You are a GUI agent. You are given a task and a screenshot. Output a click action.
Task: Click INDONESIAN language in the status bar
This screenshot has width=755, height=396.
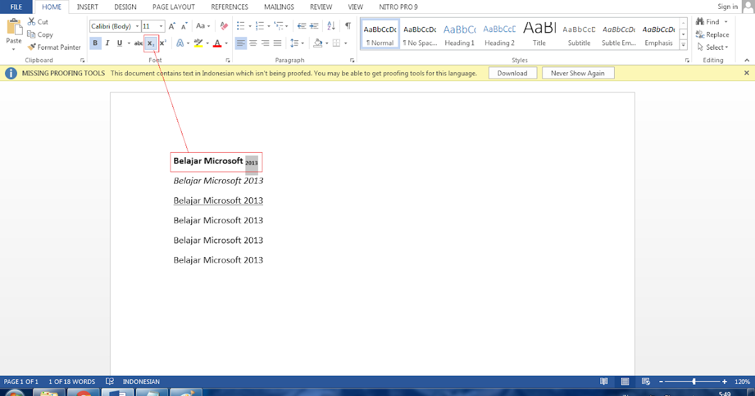click(x=142, y=381)
